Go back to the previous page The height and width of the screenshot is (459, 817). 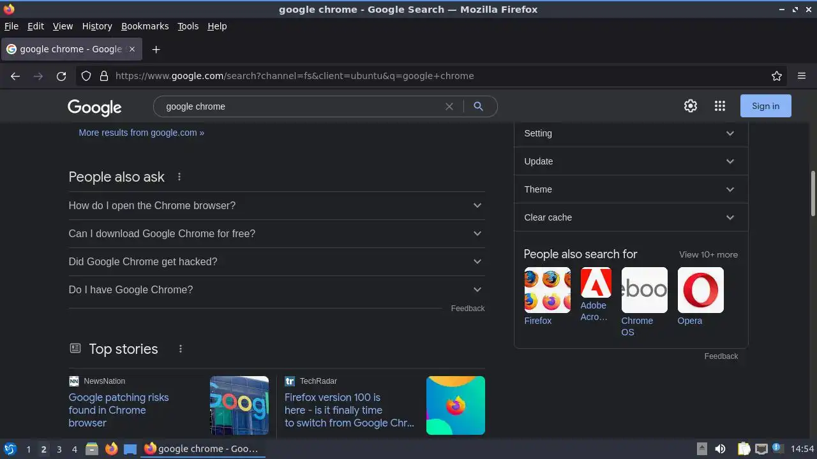click(x=15, y=76)
